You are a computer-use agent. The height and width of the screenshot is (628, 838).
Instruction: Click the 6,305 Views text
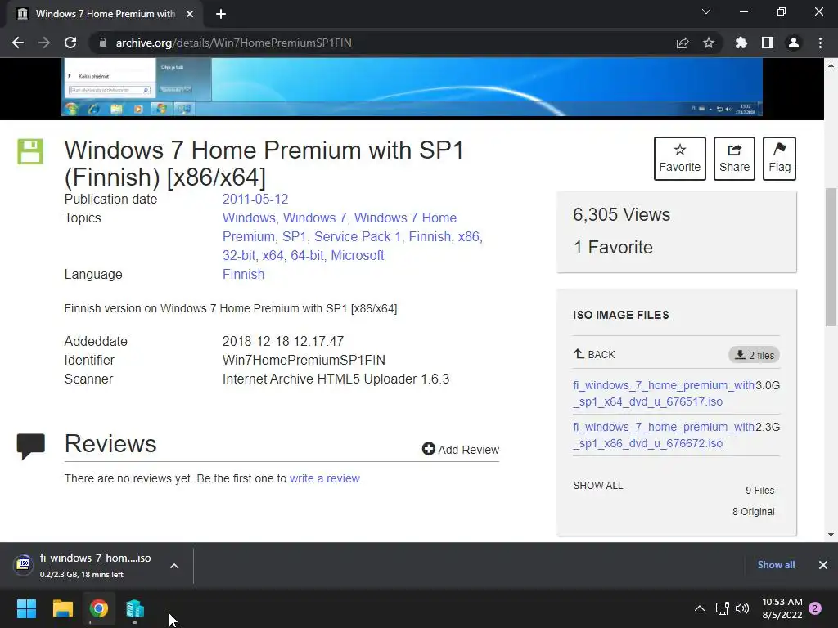pos(622,215)
